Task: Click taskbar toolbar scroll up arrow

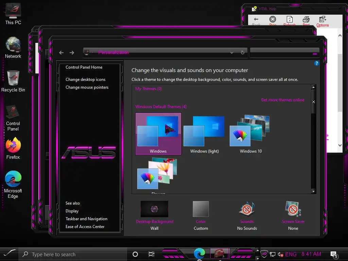Action: point(258,250)
